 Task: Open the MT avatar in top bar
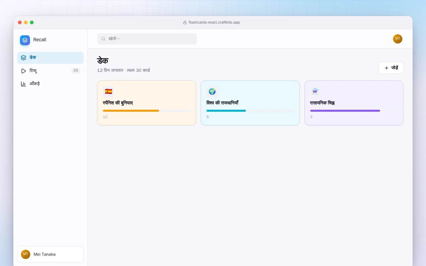tap(397, 39)
